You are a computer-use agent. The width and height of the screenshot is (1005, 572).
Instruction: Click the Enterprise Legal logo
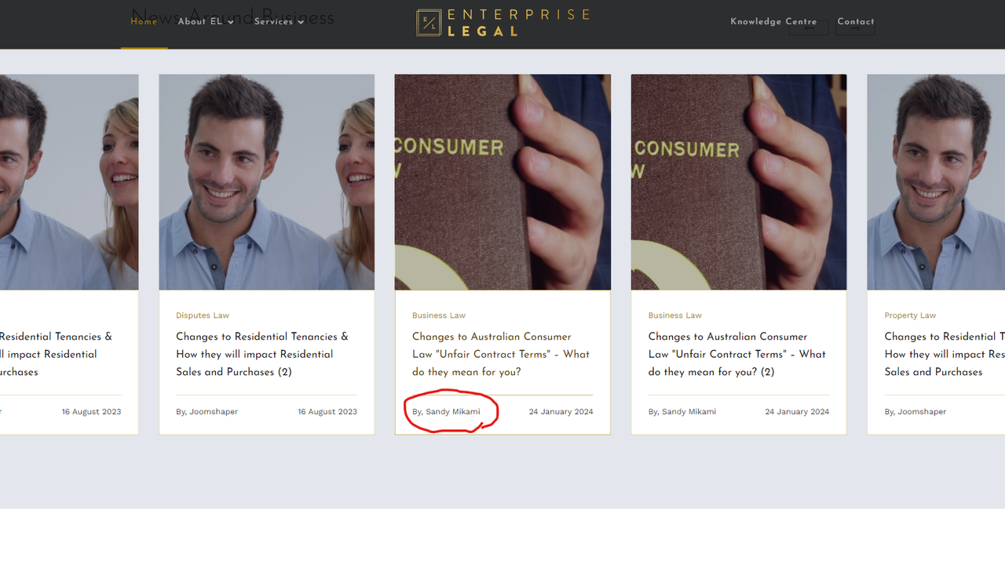(x=502, y=23)
